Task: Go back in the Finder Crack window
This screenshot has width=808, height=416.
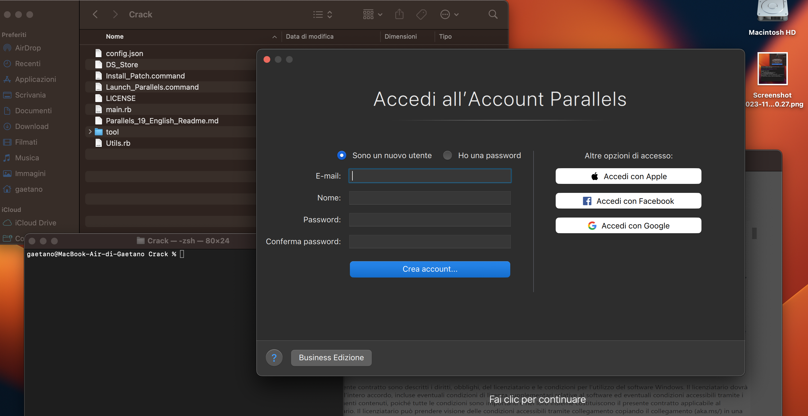Action: click(x=95, y=14)
